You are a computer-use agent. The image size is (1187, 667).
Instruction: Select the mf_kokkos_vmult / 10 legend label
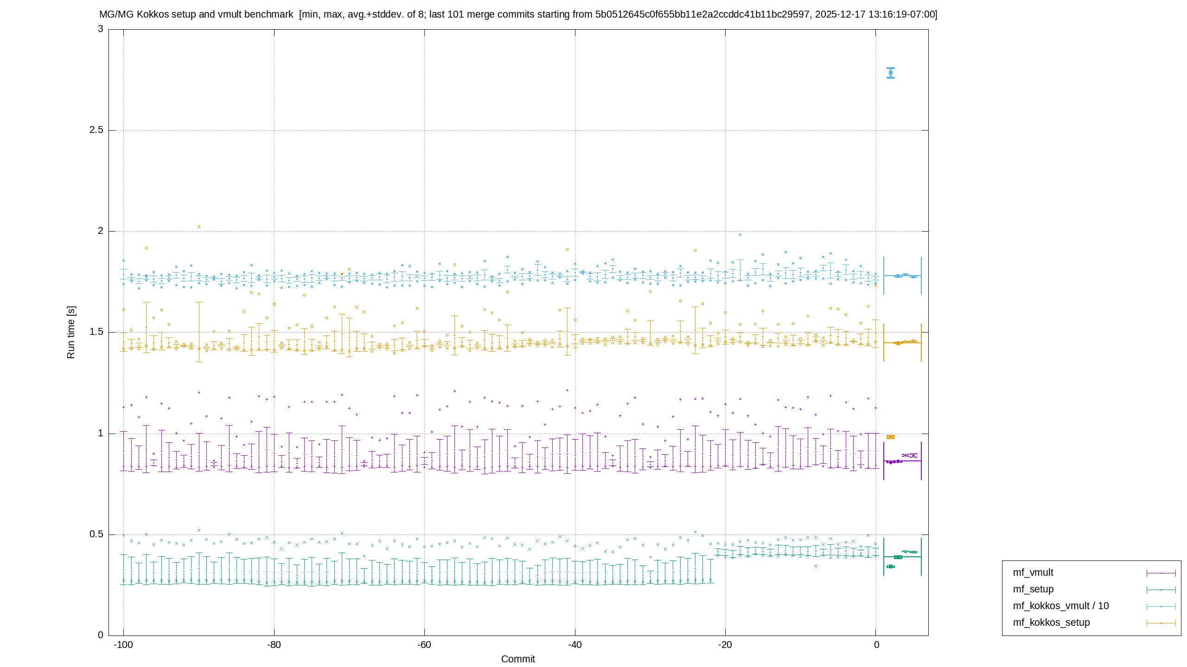point(1060,606)
